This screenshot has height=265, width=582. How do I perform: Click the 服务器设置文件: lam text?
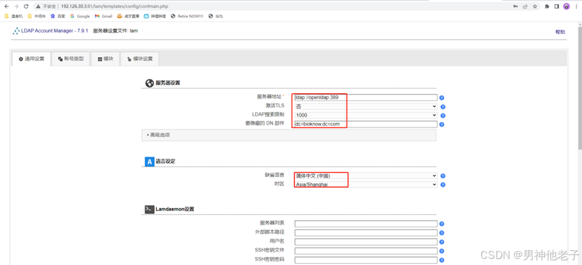pos(116,31)
